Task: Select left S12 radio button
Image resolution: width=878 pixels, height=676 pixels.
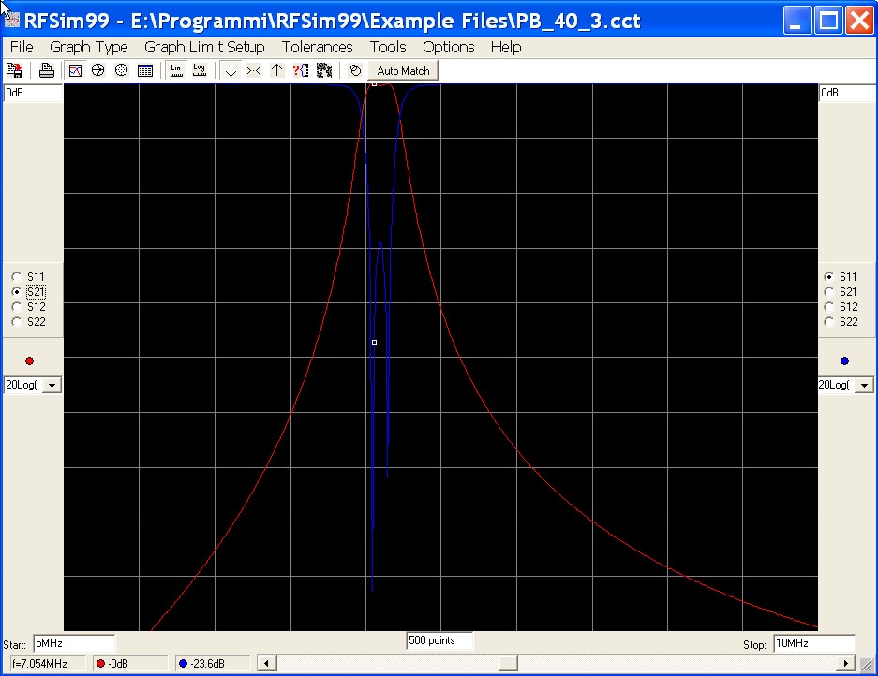Action: pyautogui.click(x=16, y=307)
